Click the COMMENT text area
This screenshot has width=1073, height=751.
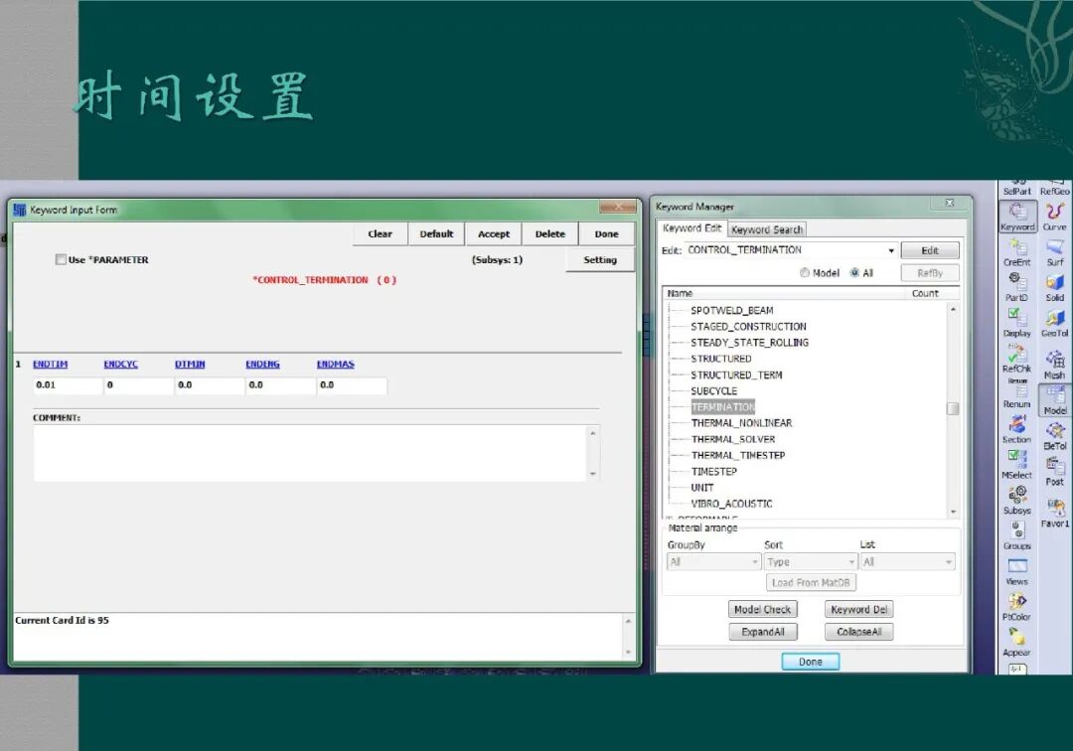pyautogui.click(x=309, y=453)
